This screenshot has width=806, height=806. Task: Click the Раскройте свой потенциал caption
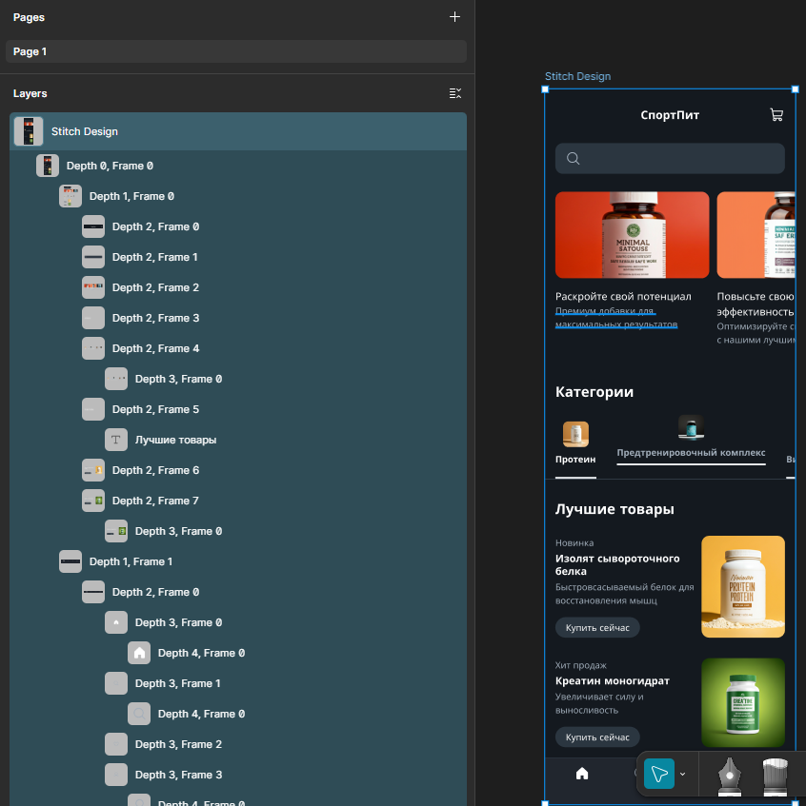click(x=623, y=297)
